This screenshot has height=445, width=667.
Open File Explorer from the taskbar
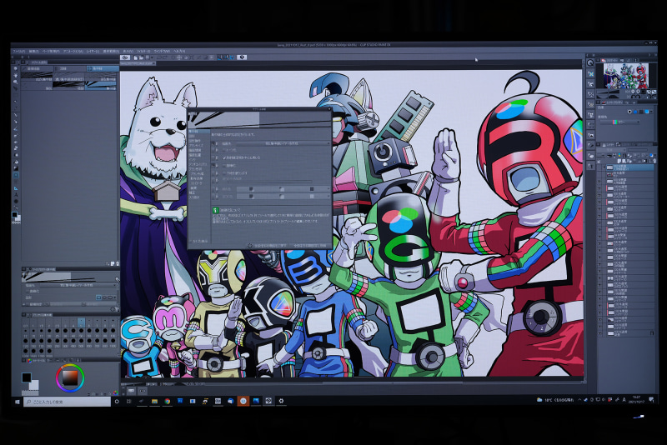pos(154,401)
